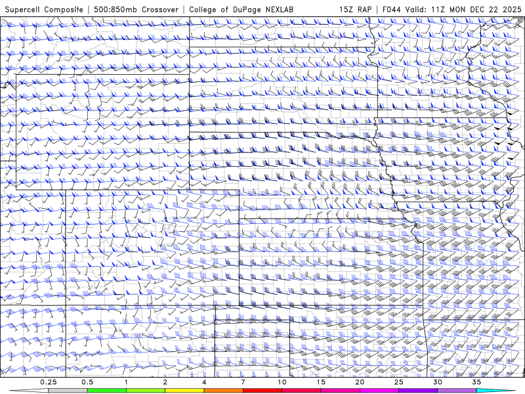Select the hot pink swatch between 15 and 20
The width and height of the screenshot is (525, 394).
tap(340, 391)
